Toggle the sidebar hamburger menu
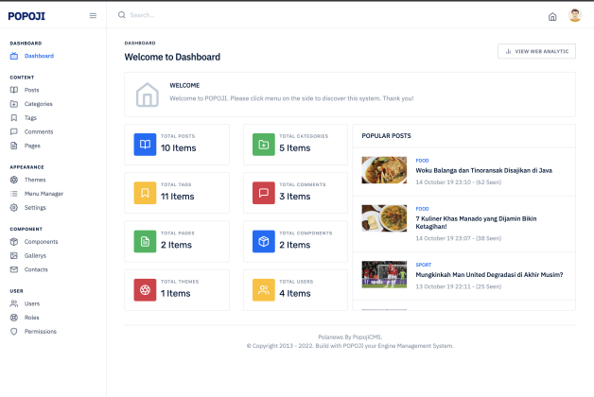The width and height of the screenshot is (594, 397). (x=93, y=16)
